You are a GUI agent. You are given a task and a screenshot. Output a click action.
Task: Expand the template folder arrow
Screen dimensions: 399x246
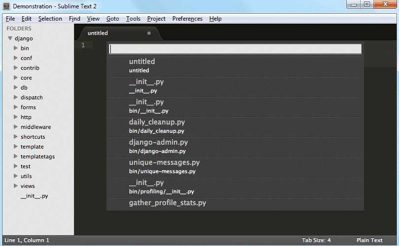point(16,147)
